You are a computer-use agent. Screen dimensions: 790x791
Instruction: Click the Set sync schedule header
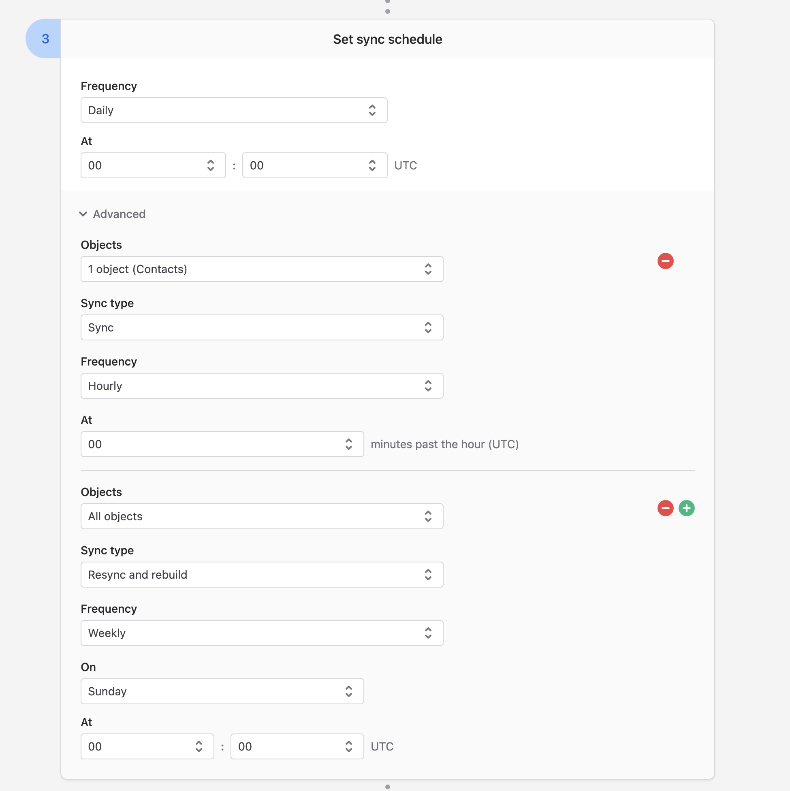coord(387,39)
